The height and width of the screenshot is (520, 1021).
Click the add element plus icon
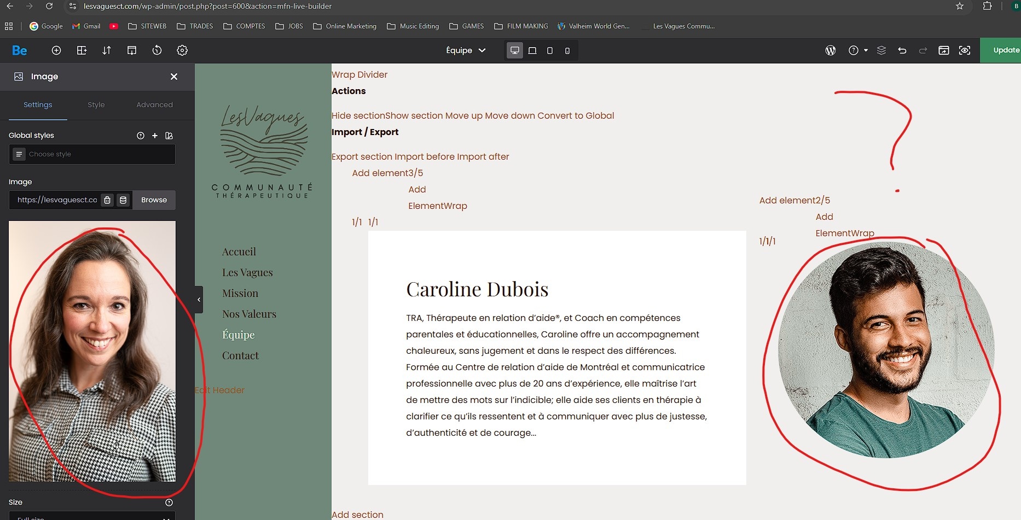(x=56, y=50)
